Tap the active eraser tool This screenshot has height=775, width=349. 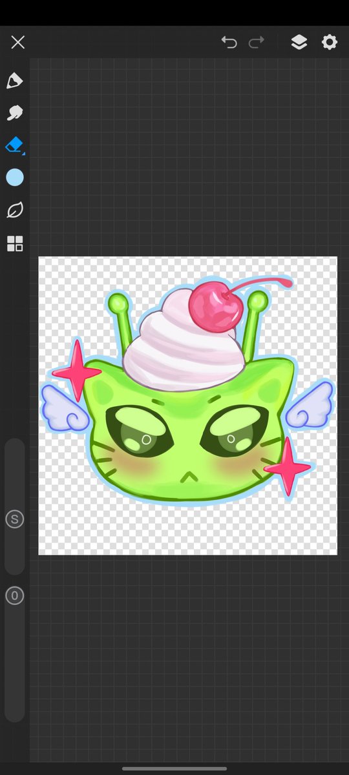14,145
